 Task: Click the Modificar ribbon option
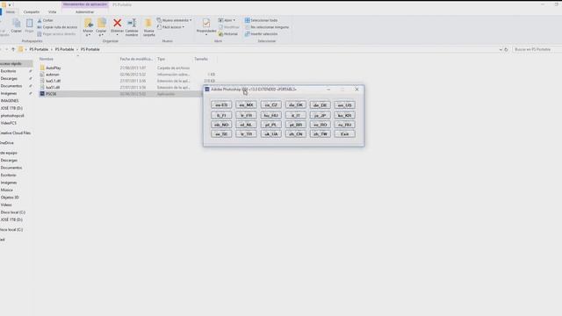tap(228, 27)
